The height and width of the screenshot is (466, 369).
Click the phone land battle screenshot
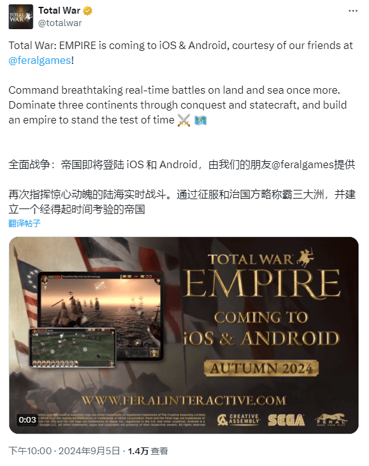click(72, 347)
